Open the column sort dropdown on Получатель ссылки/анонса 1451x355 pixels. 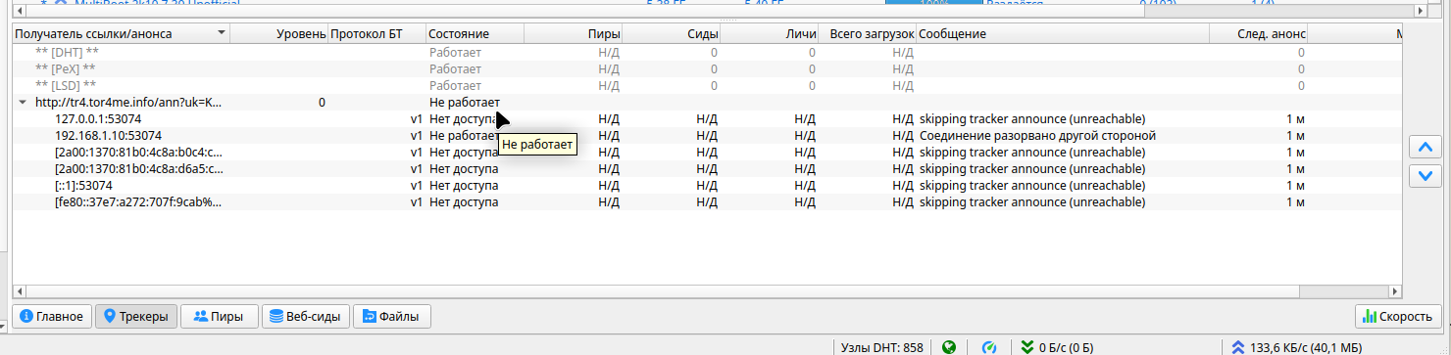(222, 33)
